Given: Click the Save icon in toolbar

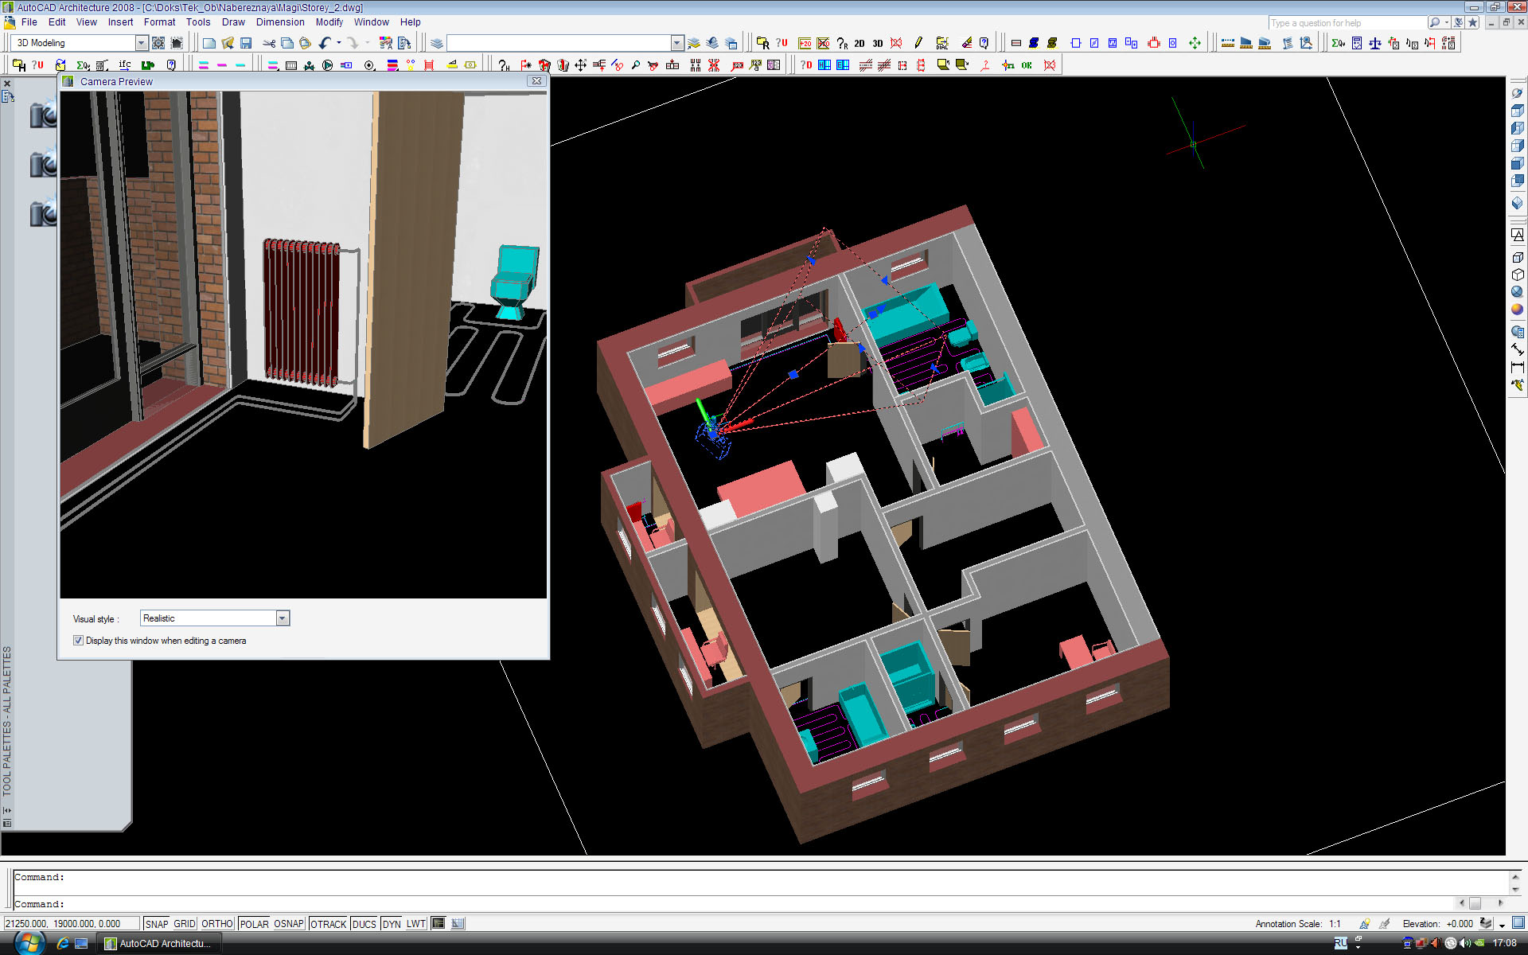Looking at the screenshot, I should pyautogui.click(x=246, y=43).
